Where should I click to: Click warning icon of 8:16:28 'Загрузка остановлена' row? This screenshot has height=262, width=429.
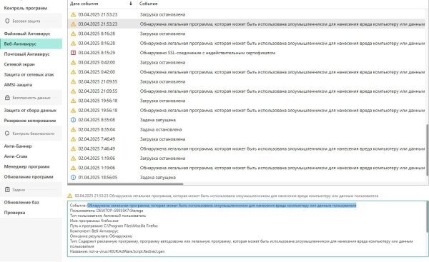[x=74, y=34]
